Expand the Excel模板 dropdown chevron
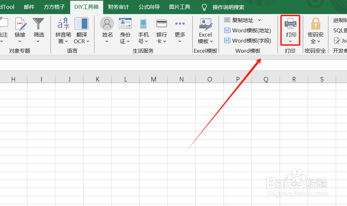 pos(211,41)
